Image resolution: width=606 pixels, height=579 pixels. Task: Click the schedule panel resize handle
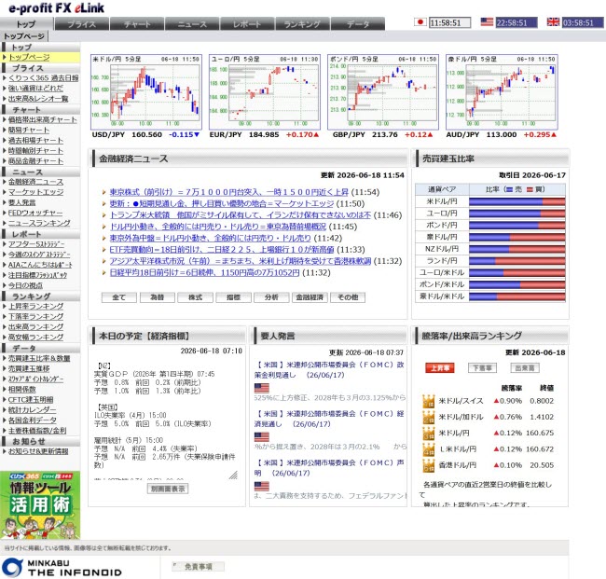pyautogui.click(x=233, y=475)
